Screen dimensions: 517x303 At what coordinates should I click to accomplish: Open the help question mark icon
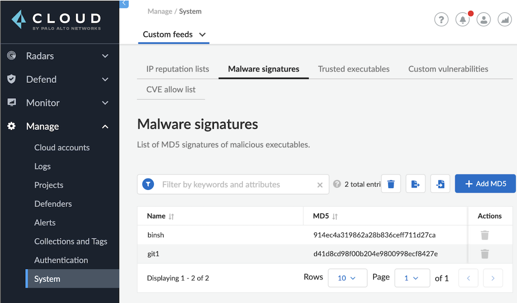coord(441,20)
